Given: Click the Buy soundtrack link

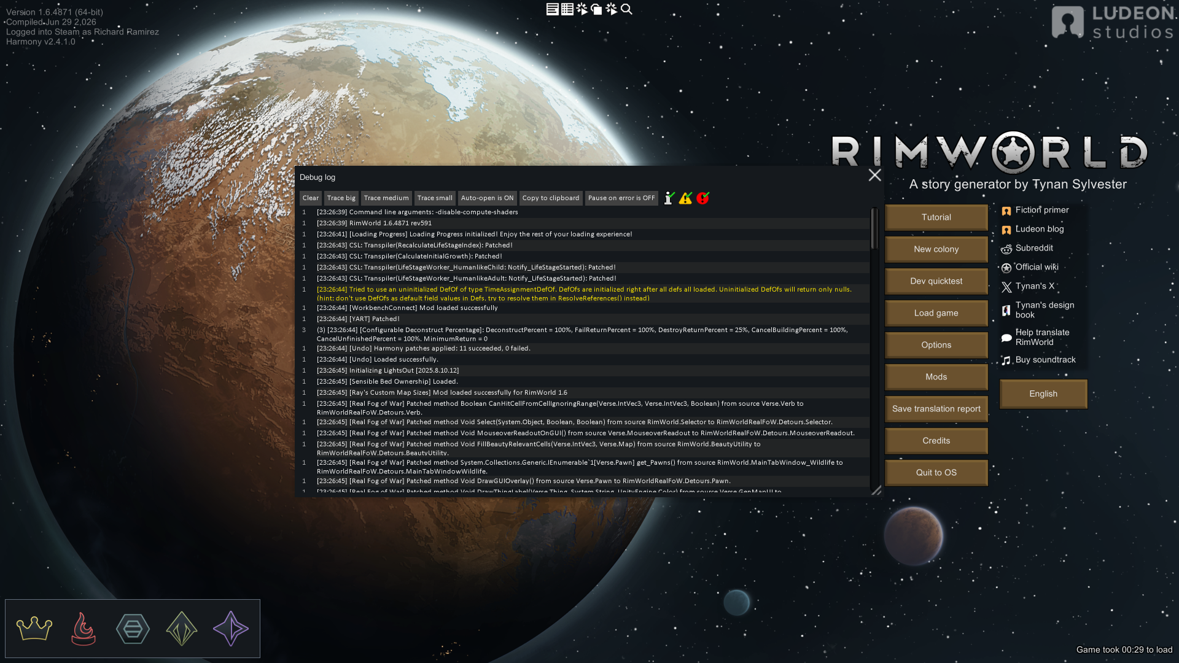Looking at the screenshot, I should pyautogui.click(x=1038, y=360).
